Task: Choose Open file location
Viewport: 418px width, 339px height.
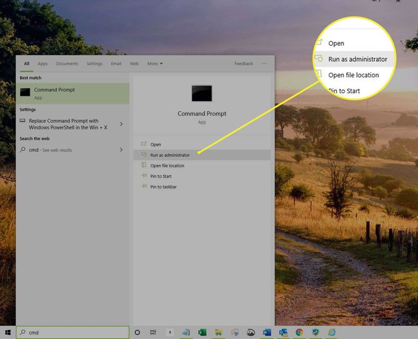Action: [x=202, y=165]
